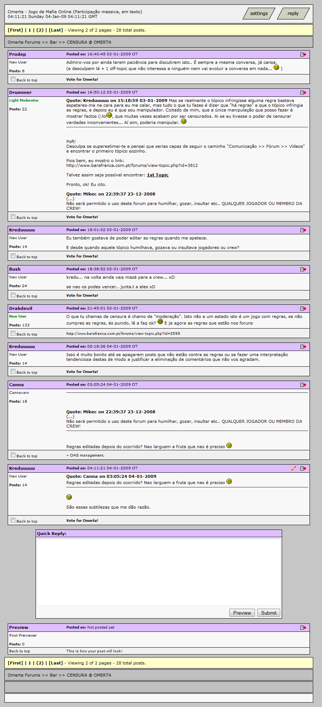Quote Kreduuuuu's 18:01:02 post with its icon
This screenshot has height=707, width=322.
(x=303, y=230)
